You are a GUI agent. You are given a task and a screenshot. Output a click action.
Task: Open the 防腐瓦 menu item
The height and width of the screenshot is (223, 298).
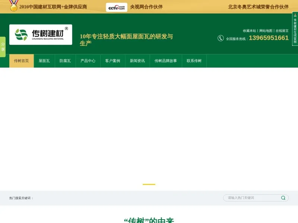point(65,61)
